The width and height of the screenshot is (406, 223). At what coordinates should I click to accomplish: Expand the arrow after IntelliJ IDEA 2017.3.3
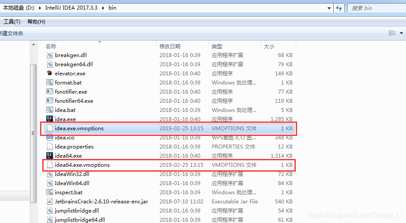pyautogui.click(x=103, y=8)
